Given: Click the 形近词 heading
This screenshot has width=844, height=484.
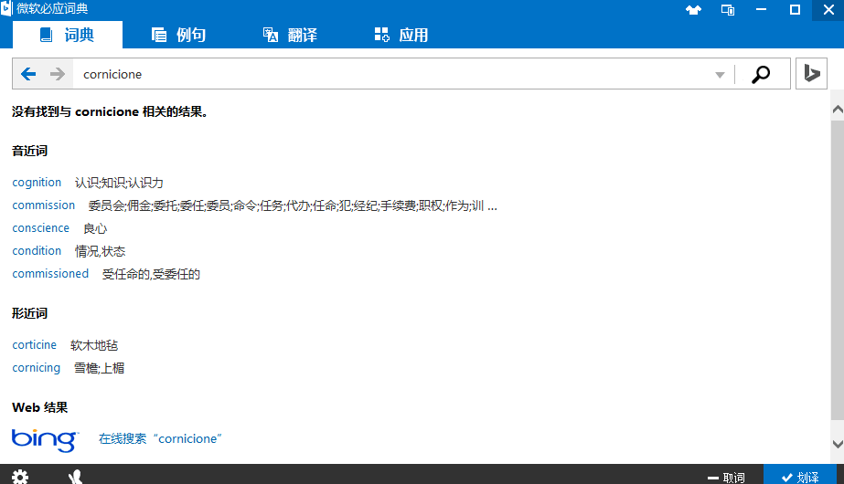Looking at the screenshot, I should [29, 313].
